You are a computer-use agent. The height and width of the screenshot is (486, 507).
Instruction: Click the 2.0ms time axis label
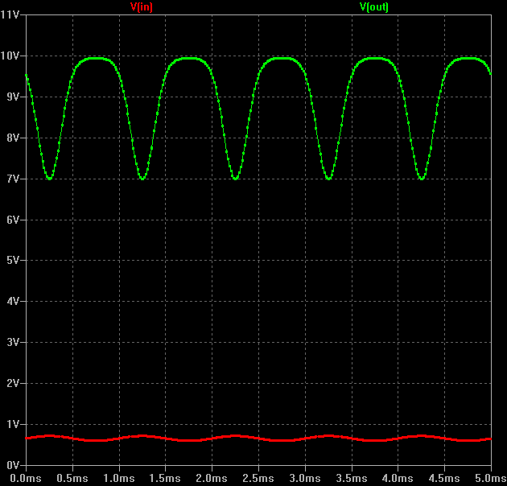point(212,478)
